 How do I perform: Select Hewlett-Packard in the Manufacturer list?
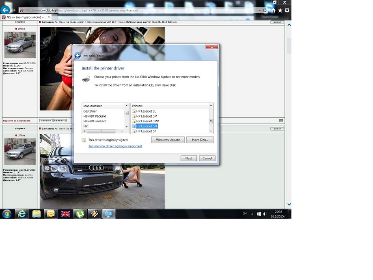(x=95, y=121)
